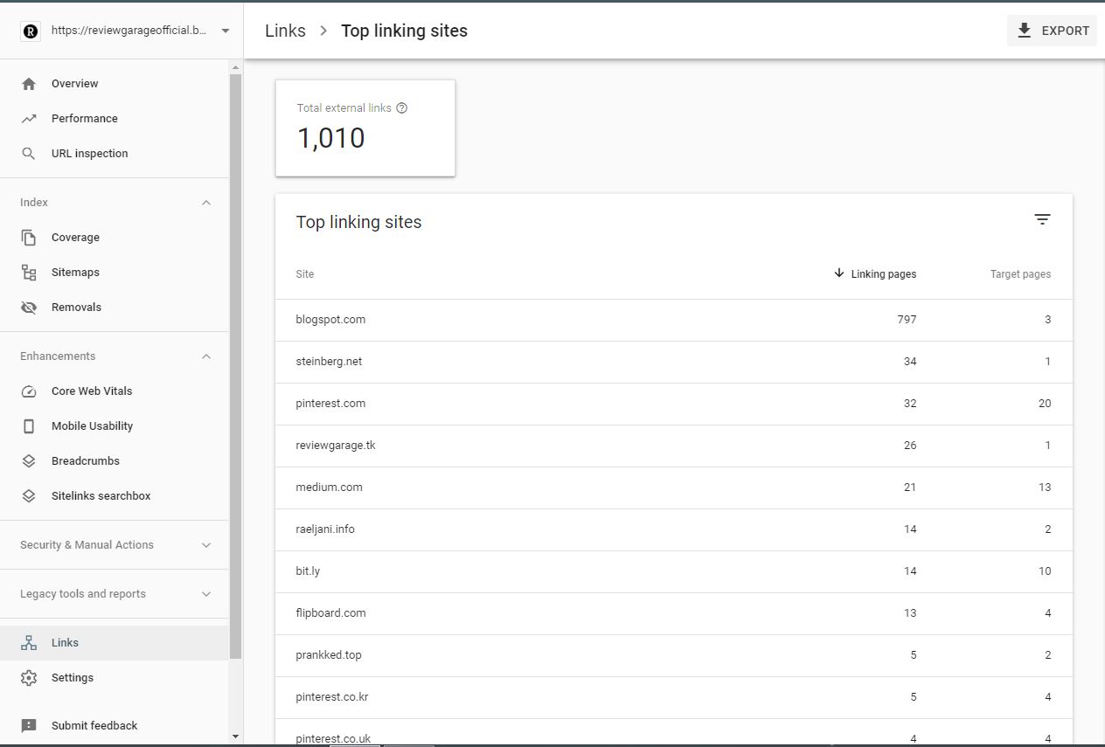1105x747 pixels.
Task: Open Core Web Vitals report
Action: pyautogui.click(x=114, y=391)
